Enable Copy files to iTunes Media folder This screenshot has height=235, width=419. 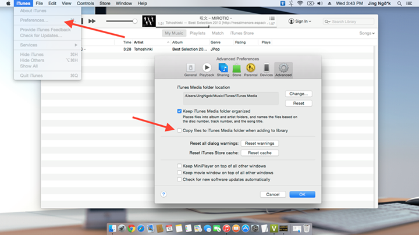pyautogui.click(x=180, y=131)
